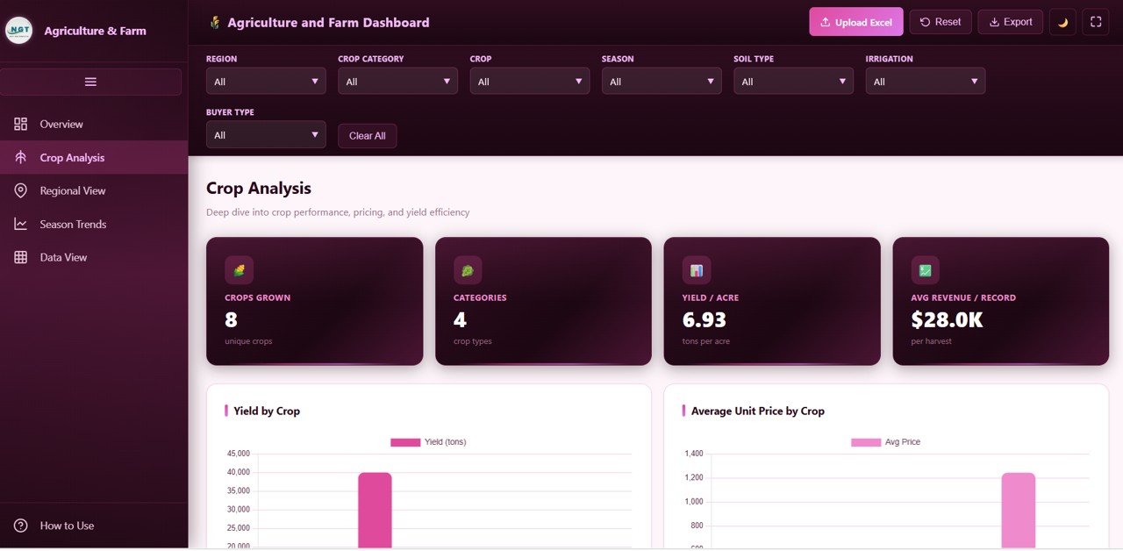Screen dimensions: 1123x551
Task: Click the How to Use question mark icon
Action: click(x=20, y=526)
